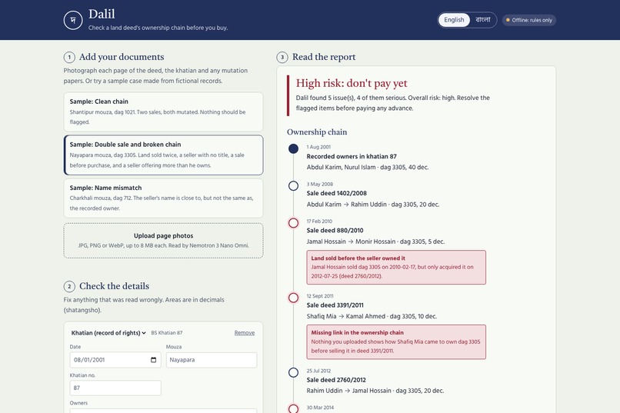Click 'Sale deed 880/2010' entry
Viewport: 620px width, 413px height.
pyautogui.click(x=335, y=231)
